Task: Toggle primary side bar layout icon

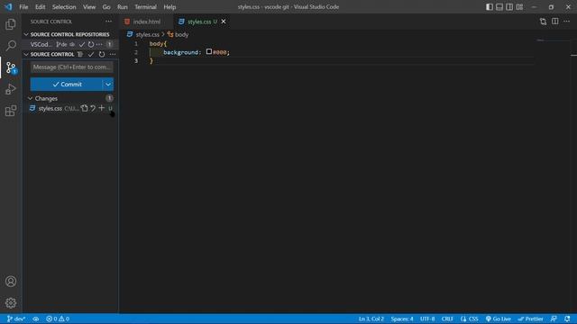Action: point(490,7)
